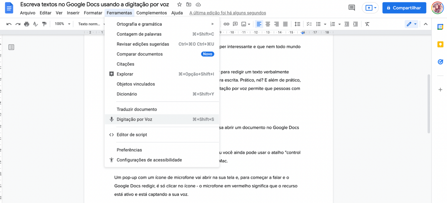Open the Complementos menu
Image resolution: width=447 pixels, height=203 pixels.
(x=152, y=13)
